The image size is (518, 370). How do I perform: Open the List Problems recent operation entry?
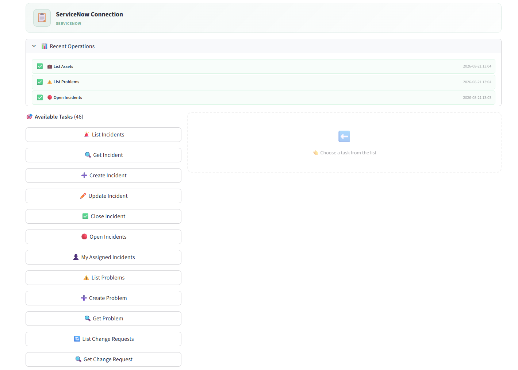click(x=263, y=82)
